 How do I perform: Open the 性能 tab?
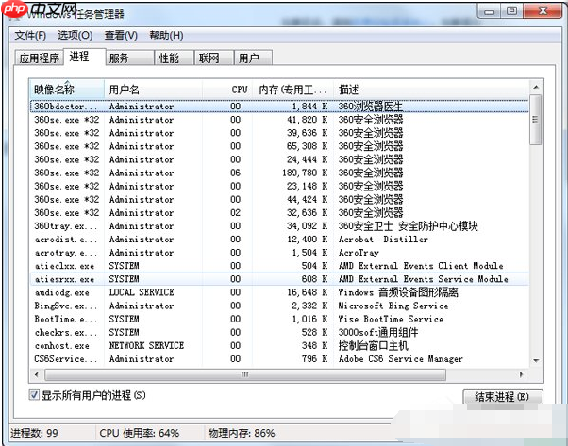click(175, 58)
